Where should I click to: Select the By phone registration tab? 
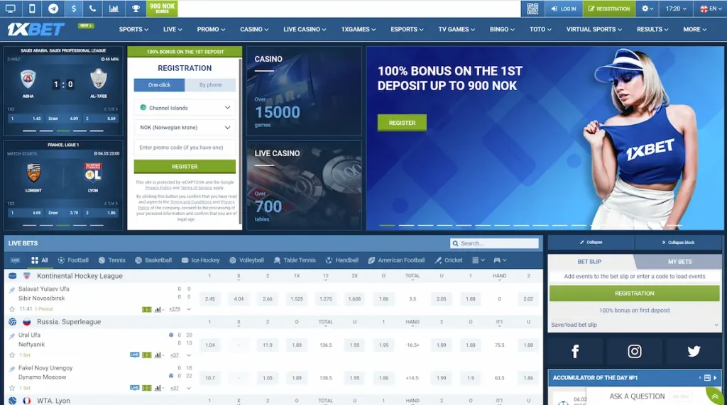pos(210,85)
